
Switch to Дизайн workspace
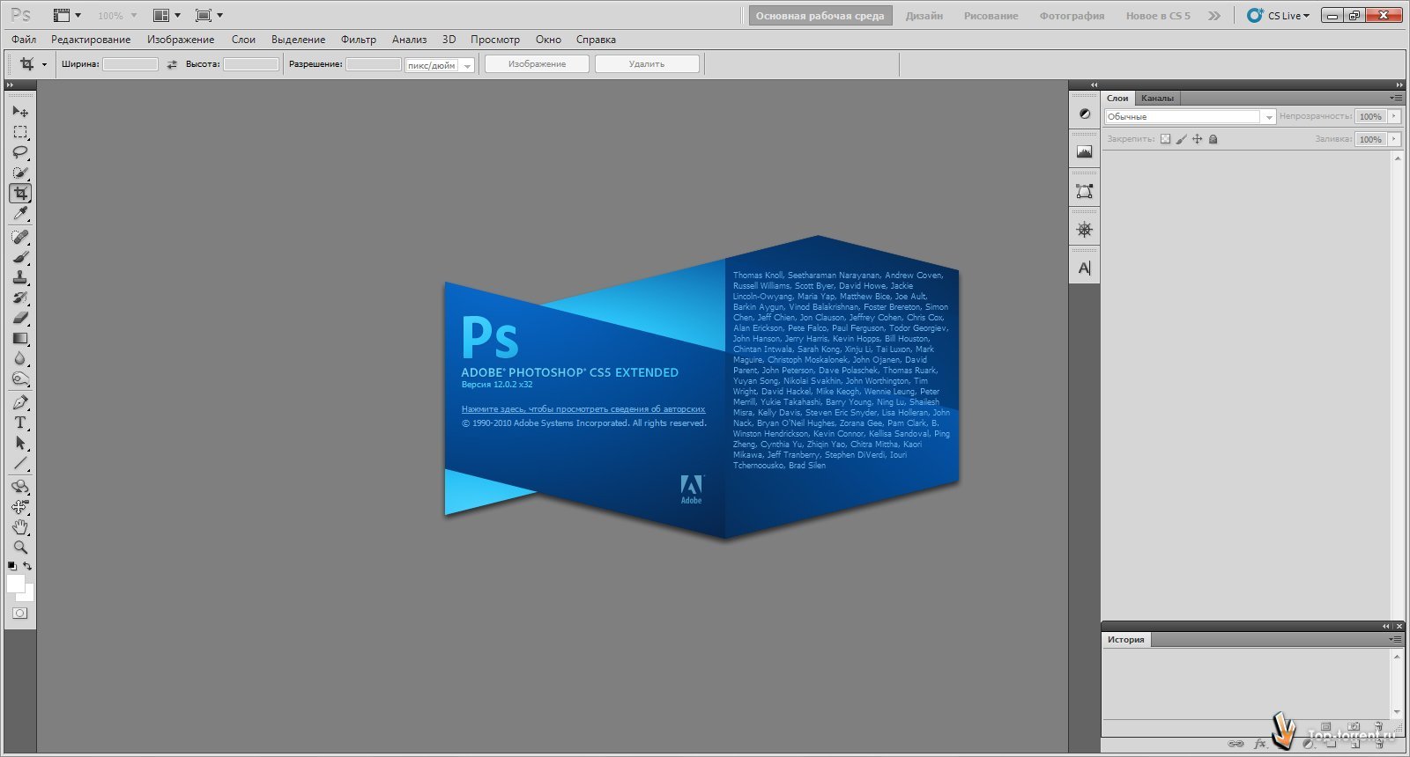click(924, 16)
